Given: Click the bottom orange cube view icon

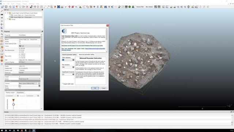Looking at the screenshot, I should tap(2, 61).
